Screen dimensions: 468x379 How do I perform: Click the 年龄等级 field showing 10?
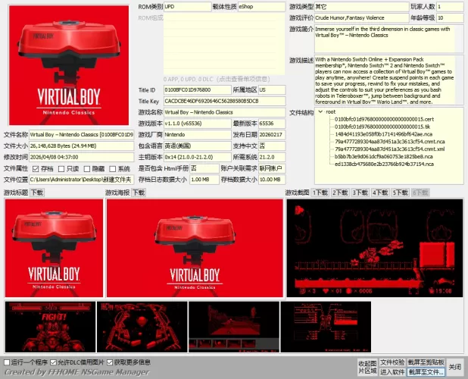[x=450, y=18]
